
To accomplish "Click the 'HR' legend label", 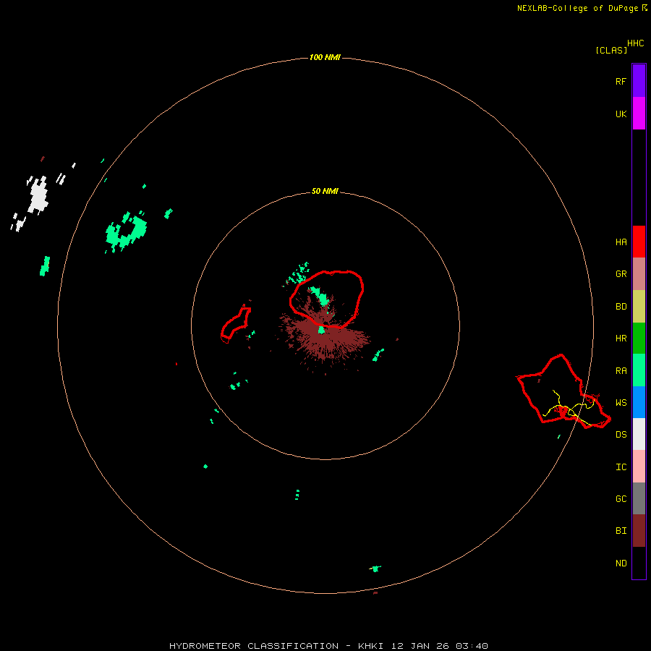I will pyautogui.click(x=621, y=339).
